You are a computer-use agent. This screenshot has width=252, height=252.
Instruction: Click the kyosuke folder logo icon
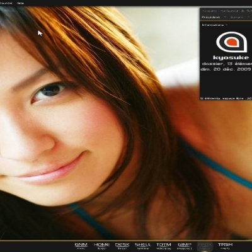coord(232,42)
